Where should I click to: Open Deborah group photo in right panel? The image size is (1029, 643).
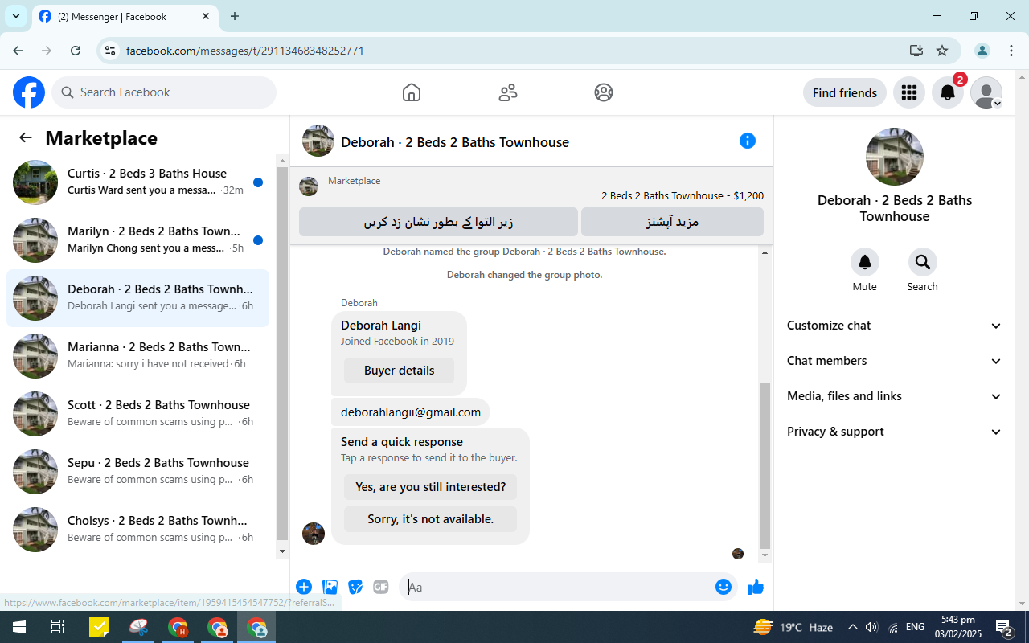(894, 157)
